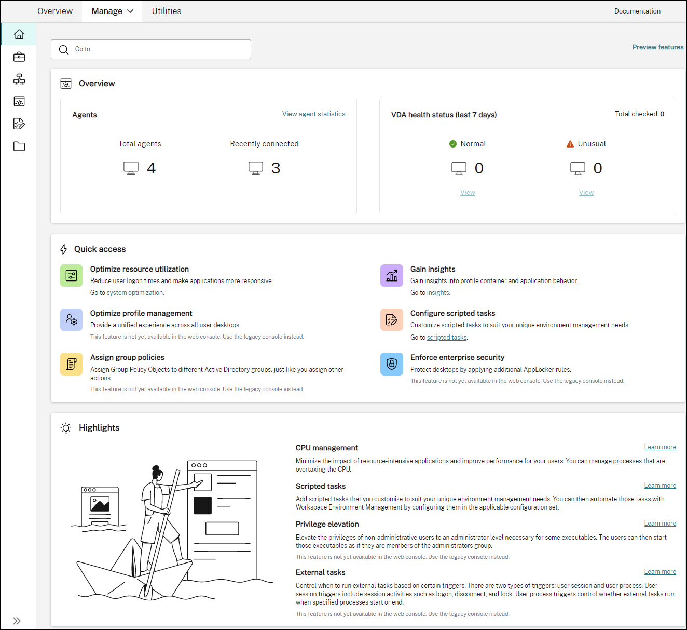Open Learn more for CPU management
This screenshot has height=630, width=687.
coord(660,447)
